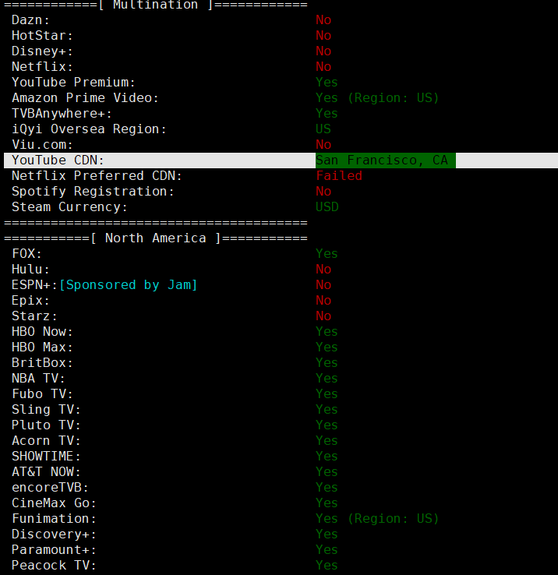Screen dimensions: 558x575
Task: Select the "TVBAnywhere+:" label
Action: coord(62,113)
